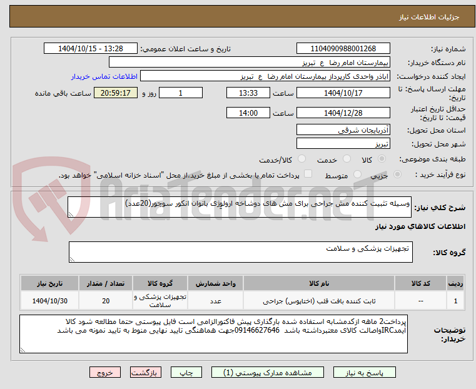Select the کالا/خدمت radio button
The width and height of the screenshot is (476, 389).
coord(301,159)
